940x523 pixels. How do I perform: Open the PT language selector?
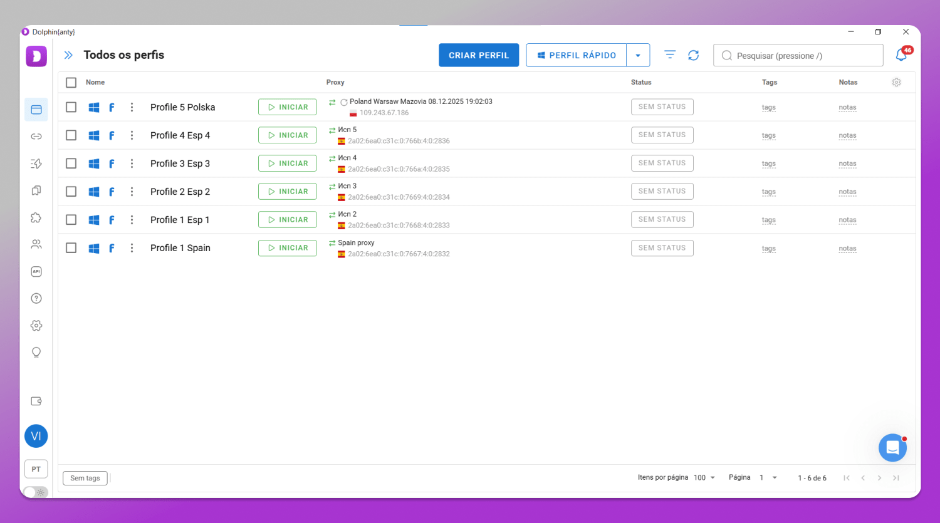coord(36,469)
